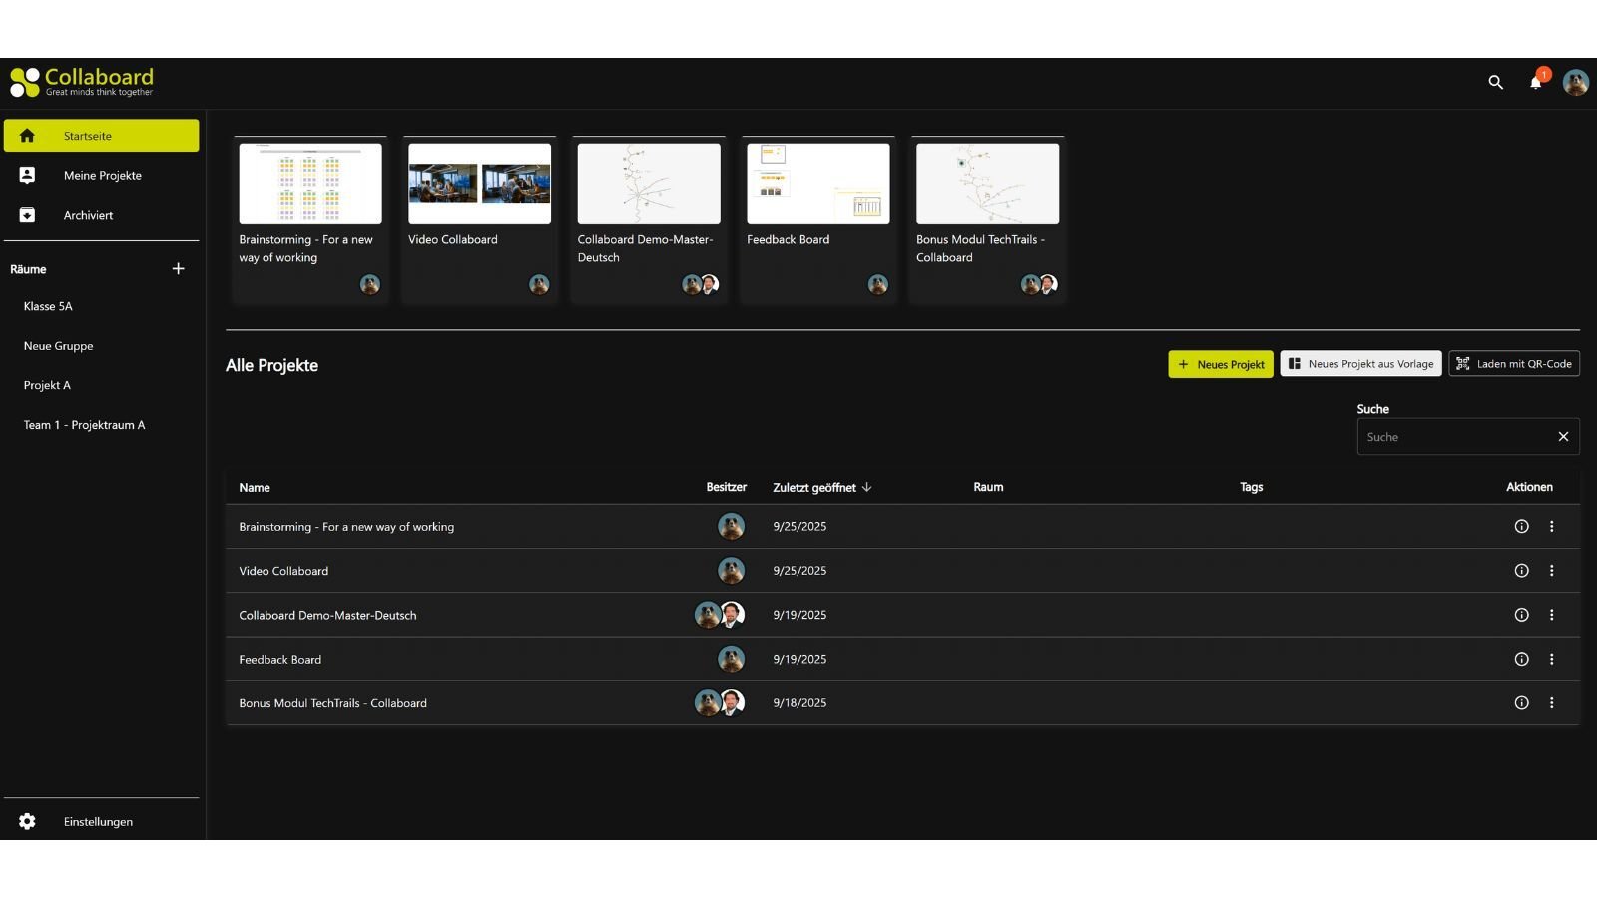The width and height of the screenshot is (1597, 898).
Task: Open Einstellungen via the gear icon
Action: point(25,820)
